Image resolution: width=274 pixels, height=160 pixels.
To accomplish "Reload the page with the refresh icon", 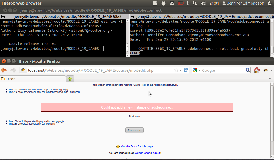I will (x=186, y=70).
